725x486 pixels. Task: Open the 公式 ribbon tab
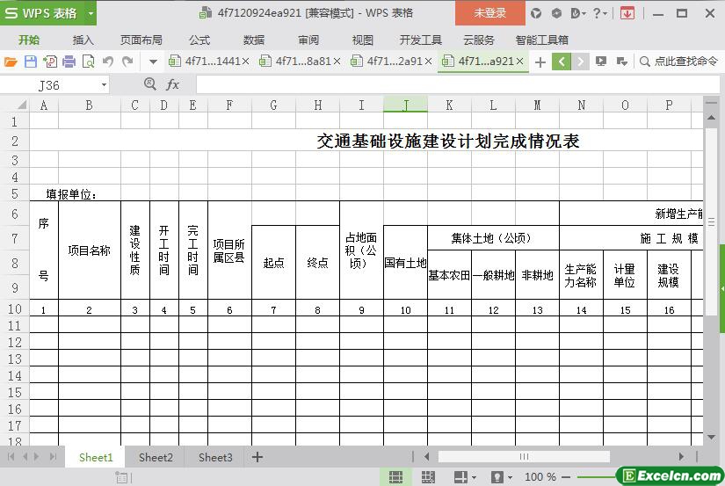[199, 40]
